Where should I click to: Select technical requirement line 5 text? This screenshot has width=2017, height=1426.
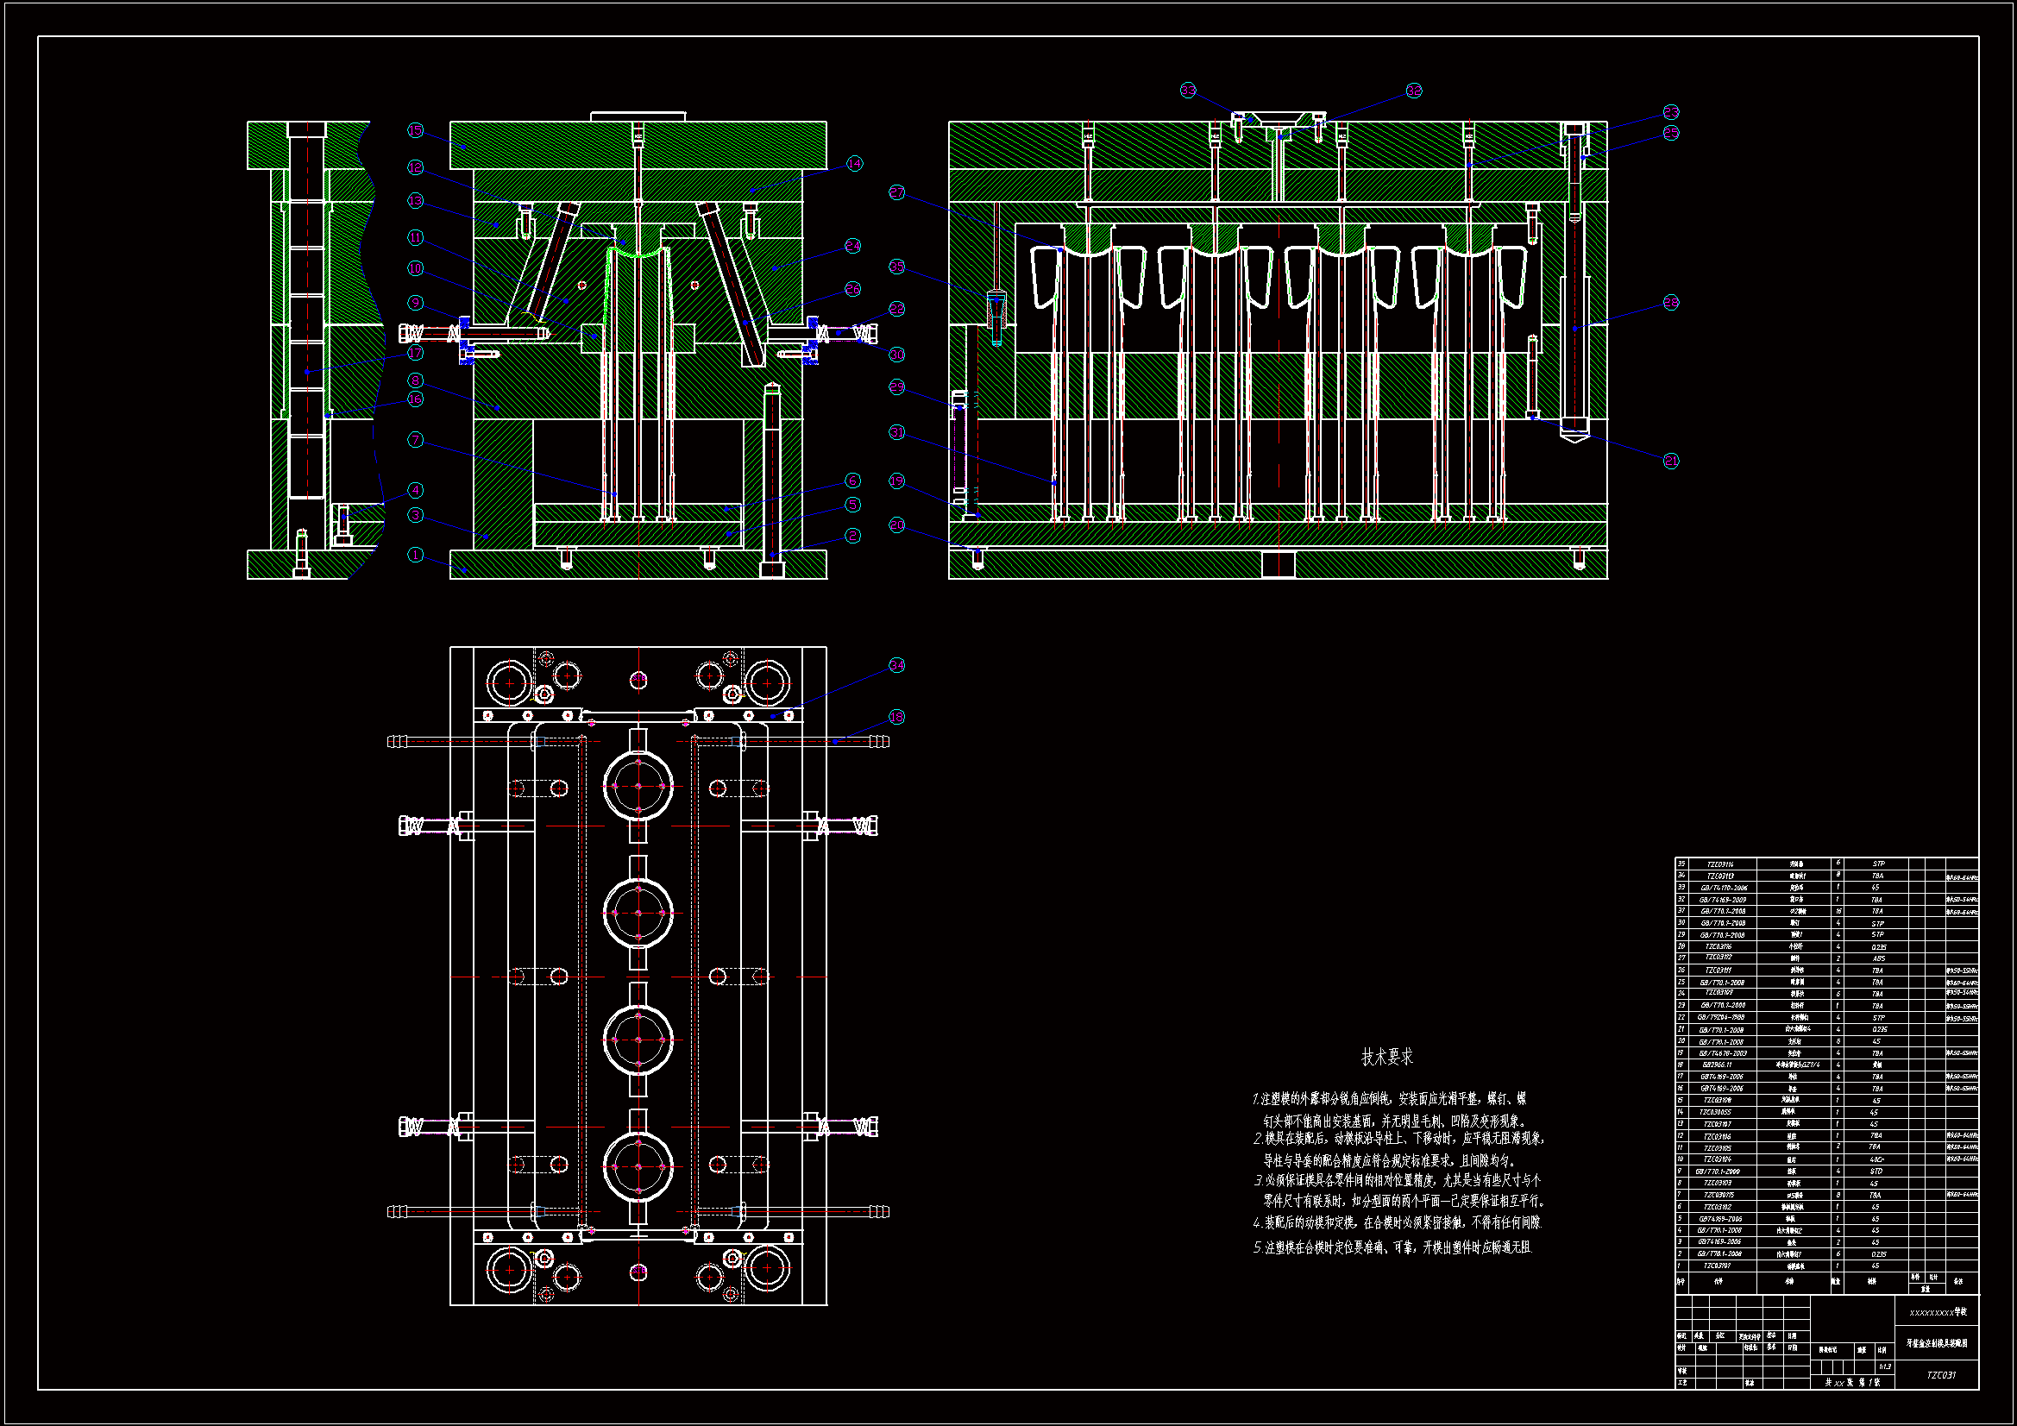(1392, 1247)
